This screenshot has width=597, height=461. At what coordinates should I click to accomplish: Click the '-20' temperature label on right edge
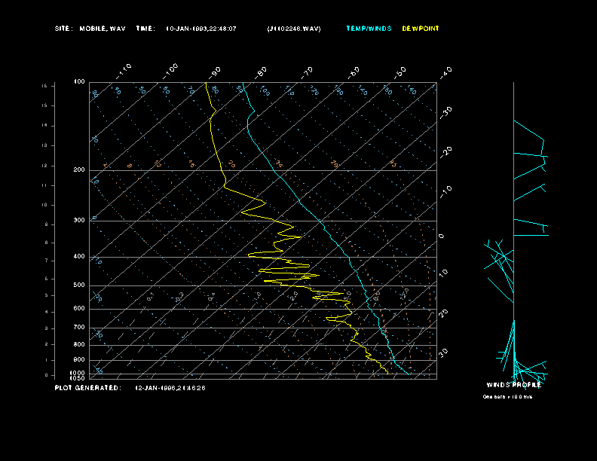tap(445, 152)
